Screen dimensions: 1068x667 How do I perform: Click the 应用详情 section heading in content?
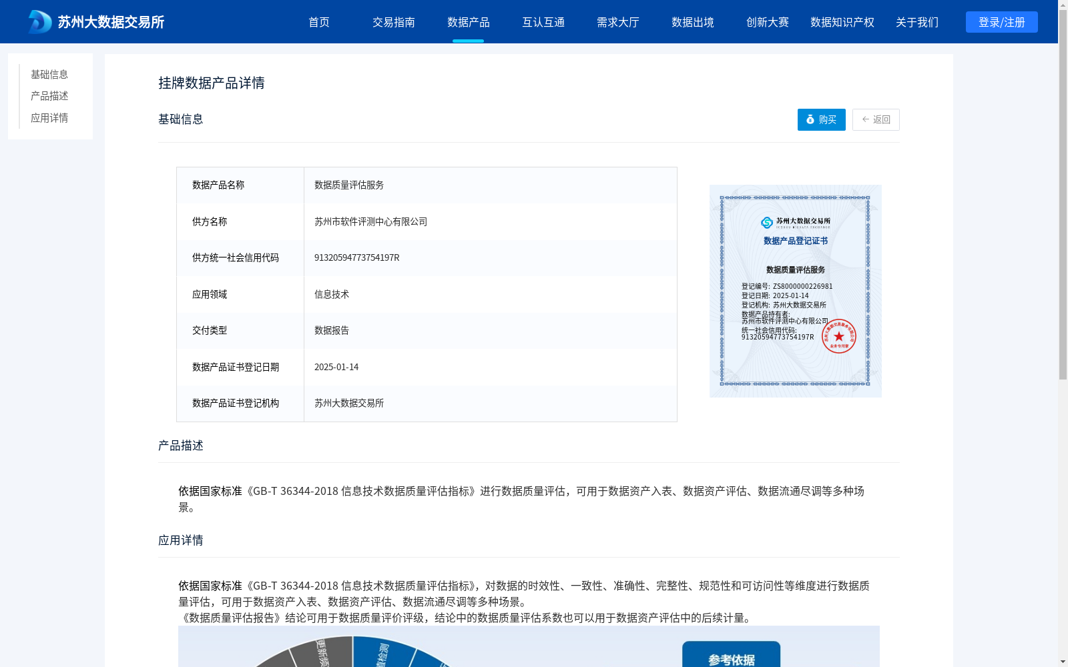(x=181, y=540)
